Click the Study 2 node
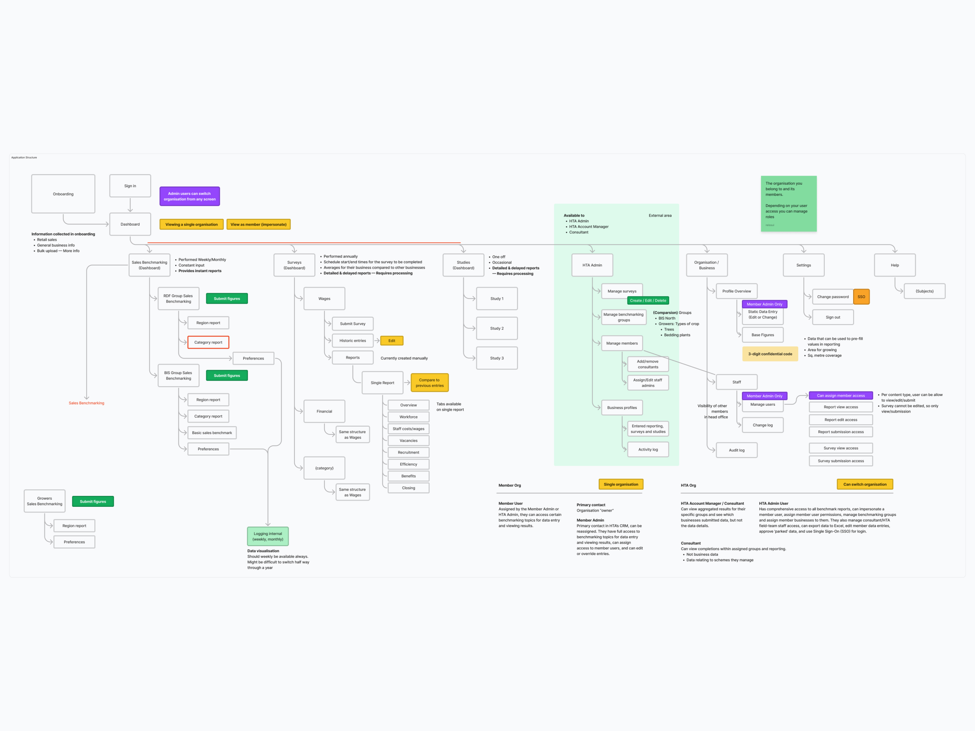Screen dimensions: 975x731 497,328
